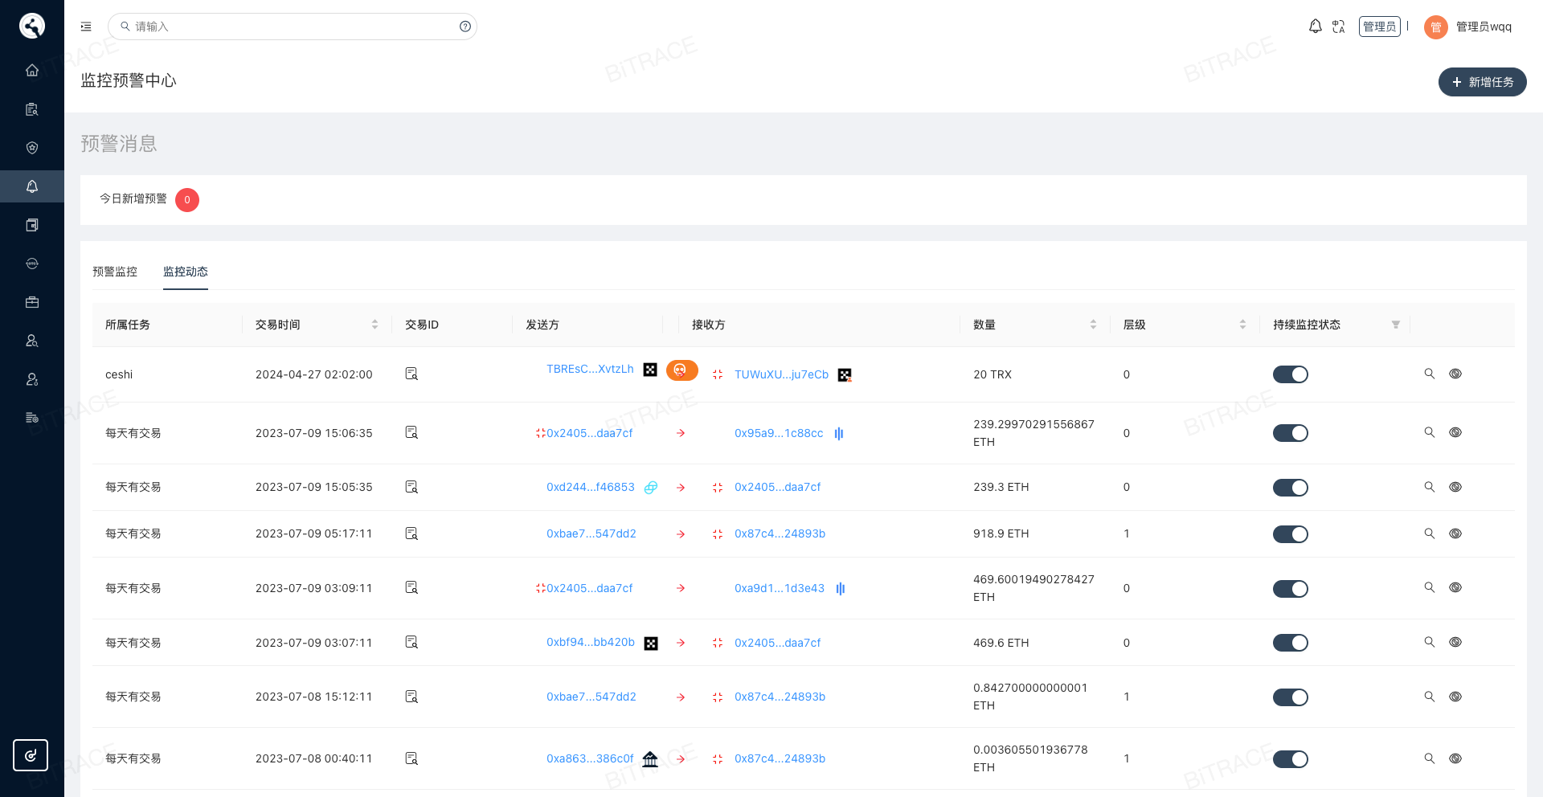Click magnifier icon in ceshi row
The image size is (1543, 797).
pyautogui.click(x=1430, y=374)
